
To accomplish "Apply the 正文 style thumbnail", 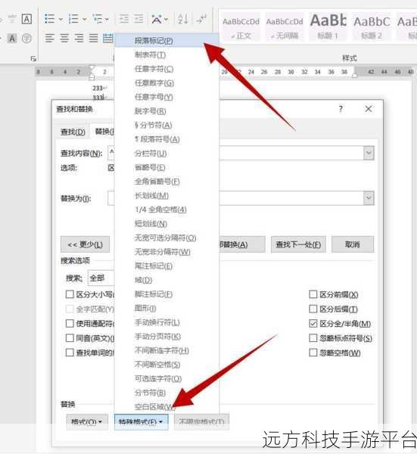I will tap(241, 28).
